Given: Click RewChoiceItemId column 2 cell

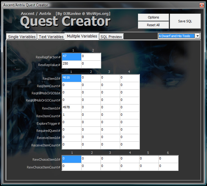Looking at the screenshot, I should 91,159.
